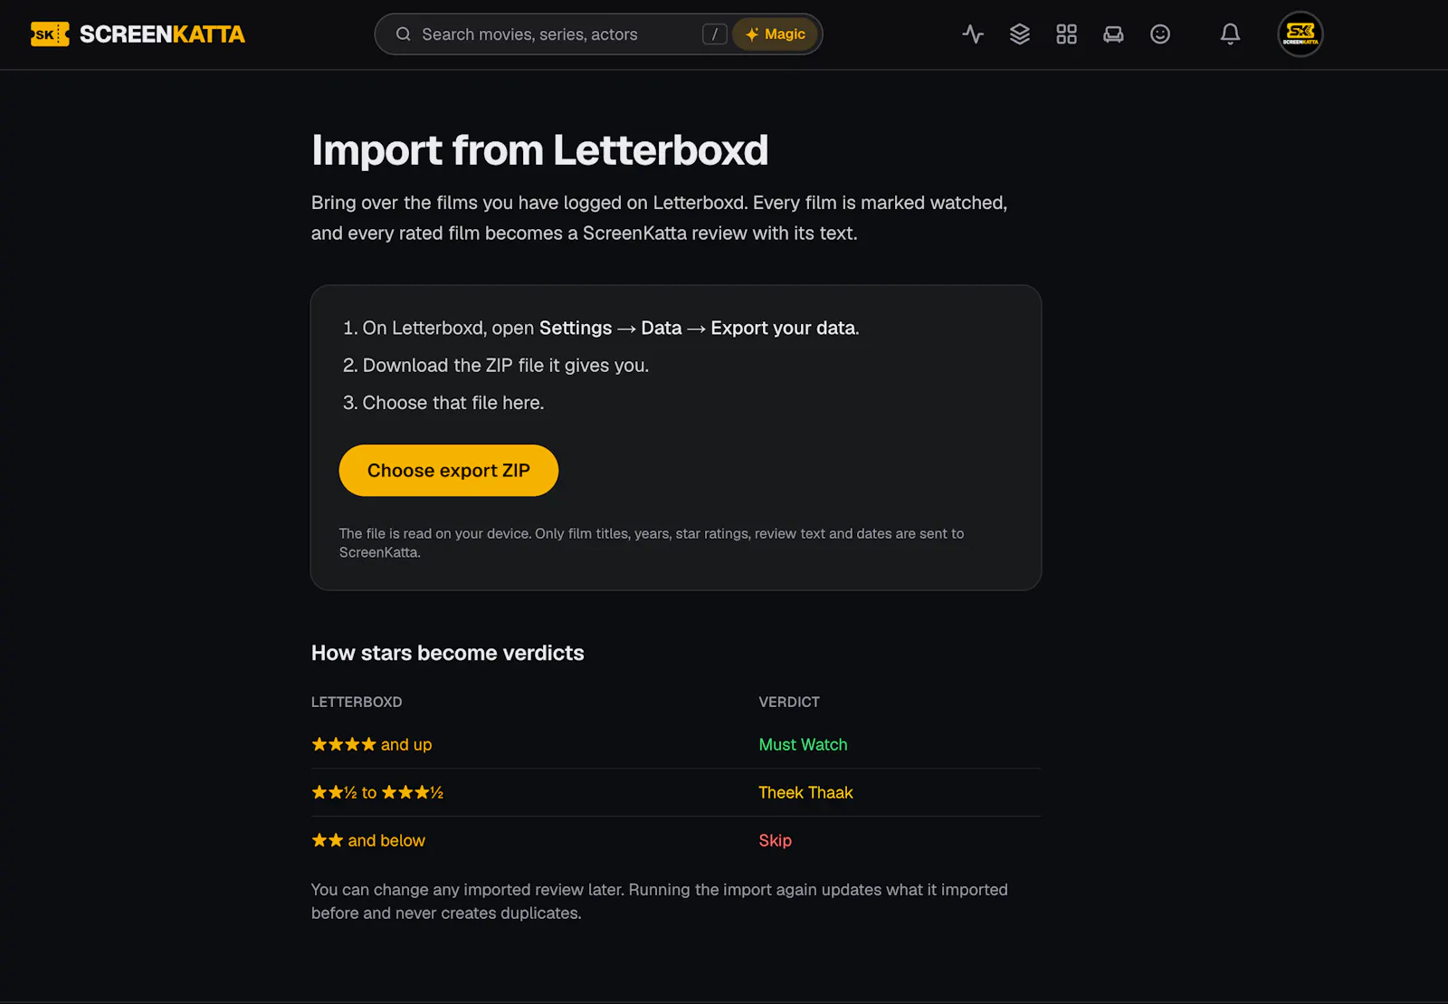Open the profile avatar menu
1448x1004 pixels.
(1300, 34)
